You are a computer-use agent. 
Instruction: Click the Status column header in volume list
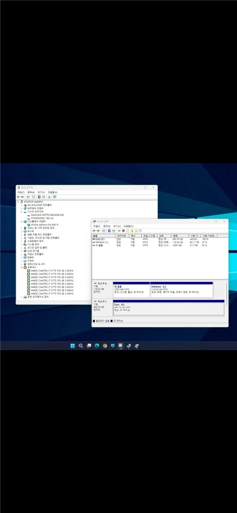[164, 235]
